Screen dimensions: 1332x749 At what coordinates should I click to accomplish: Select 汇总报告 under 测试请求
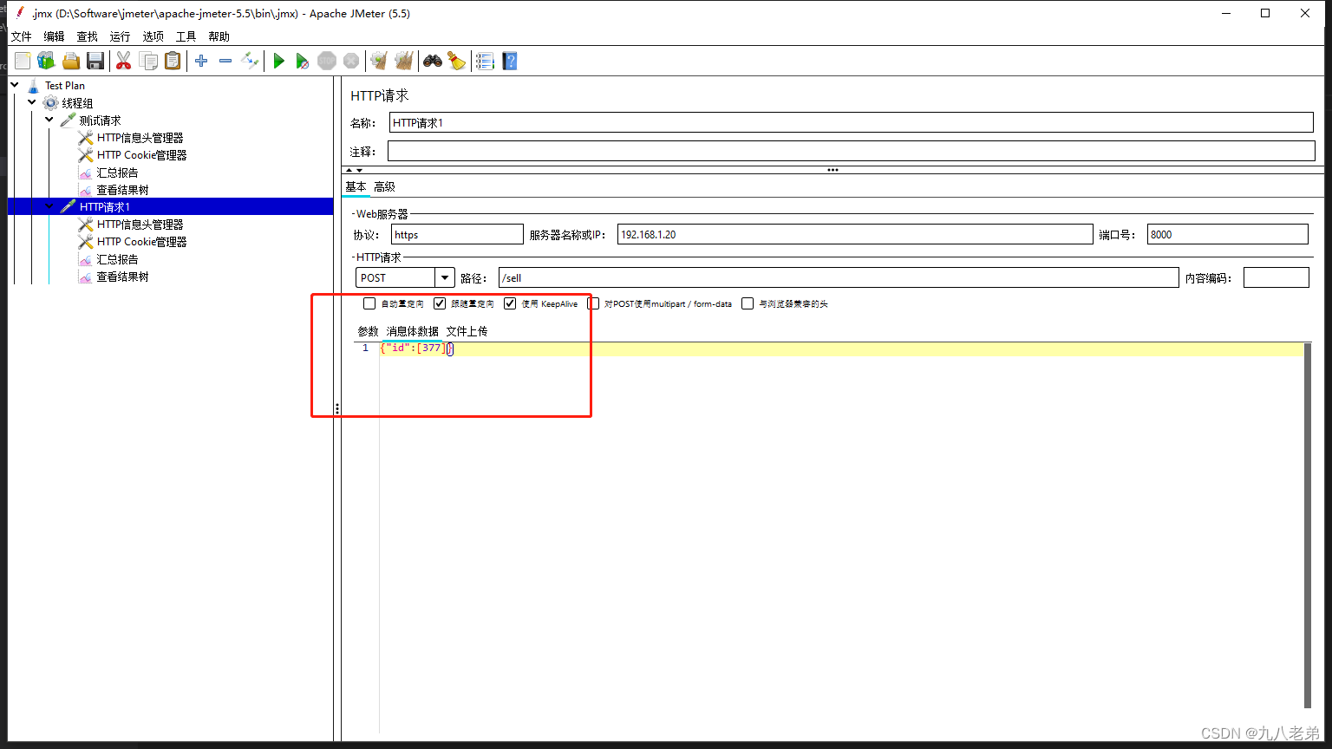pos(117,173)
